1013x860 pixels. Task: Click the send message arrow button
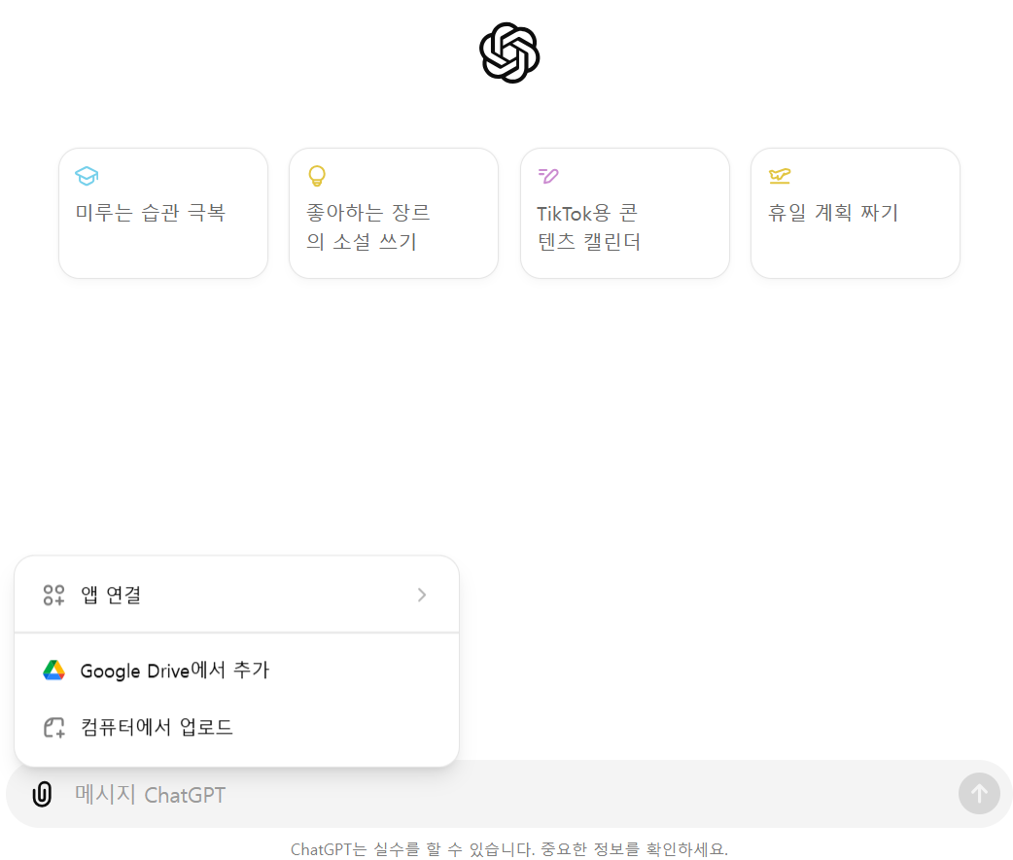(979, 793)
